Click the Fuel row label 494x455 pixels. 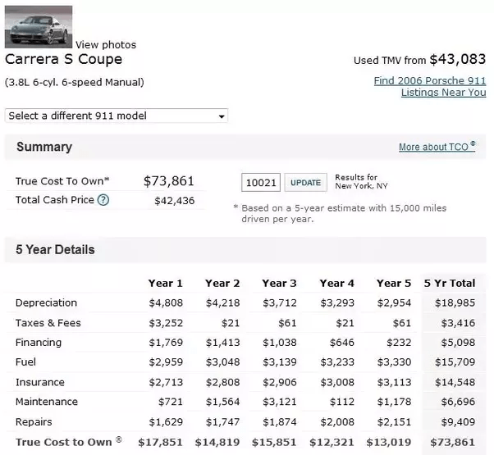(25, 362)
